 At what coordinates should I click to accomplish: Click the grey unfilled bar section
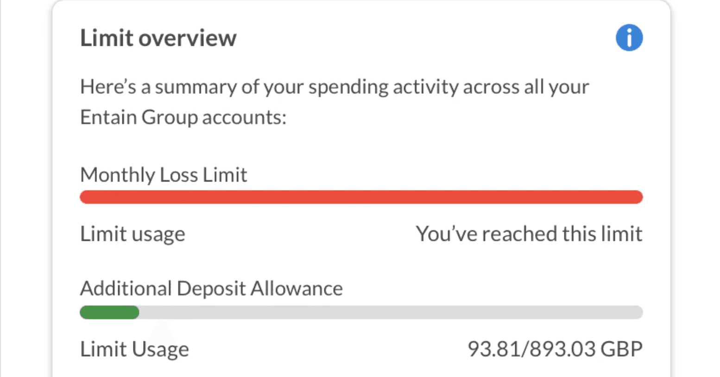(x=389, y=312)
